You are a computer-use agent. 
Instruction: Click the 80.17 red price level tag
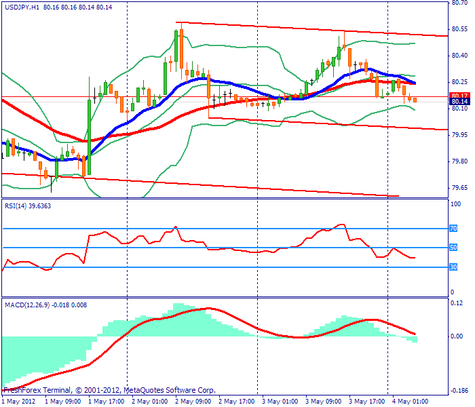click(x=459, y=96)
